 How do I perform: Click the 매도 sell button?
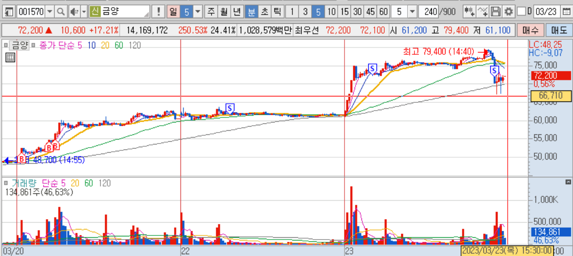[x=558, y=31]
